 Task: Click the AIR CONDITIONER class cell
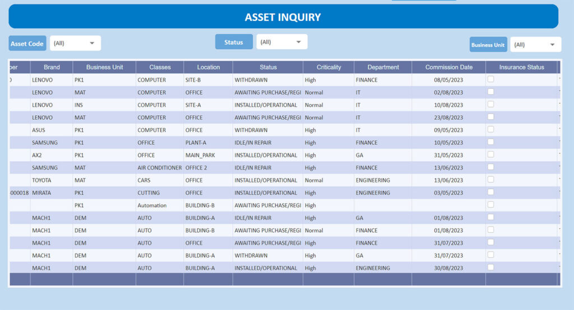point(160,168)
